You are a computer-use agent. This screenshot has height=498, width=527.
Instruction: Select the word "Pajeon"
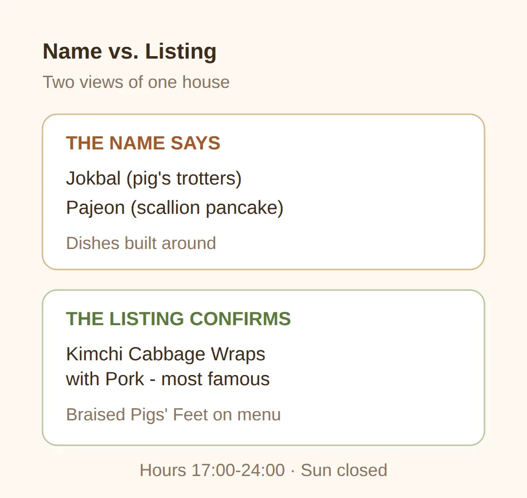pos(96,208)
